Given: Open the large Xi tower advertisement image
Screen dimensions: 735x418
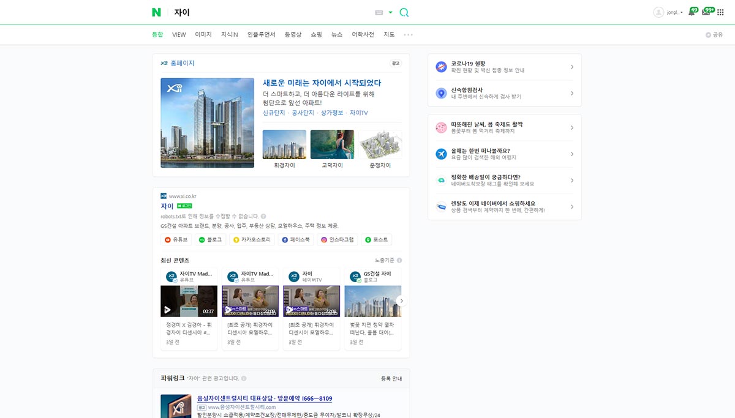Looking at the screenshot, I should coord(207,122).
